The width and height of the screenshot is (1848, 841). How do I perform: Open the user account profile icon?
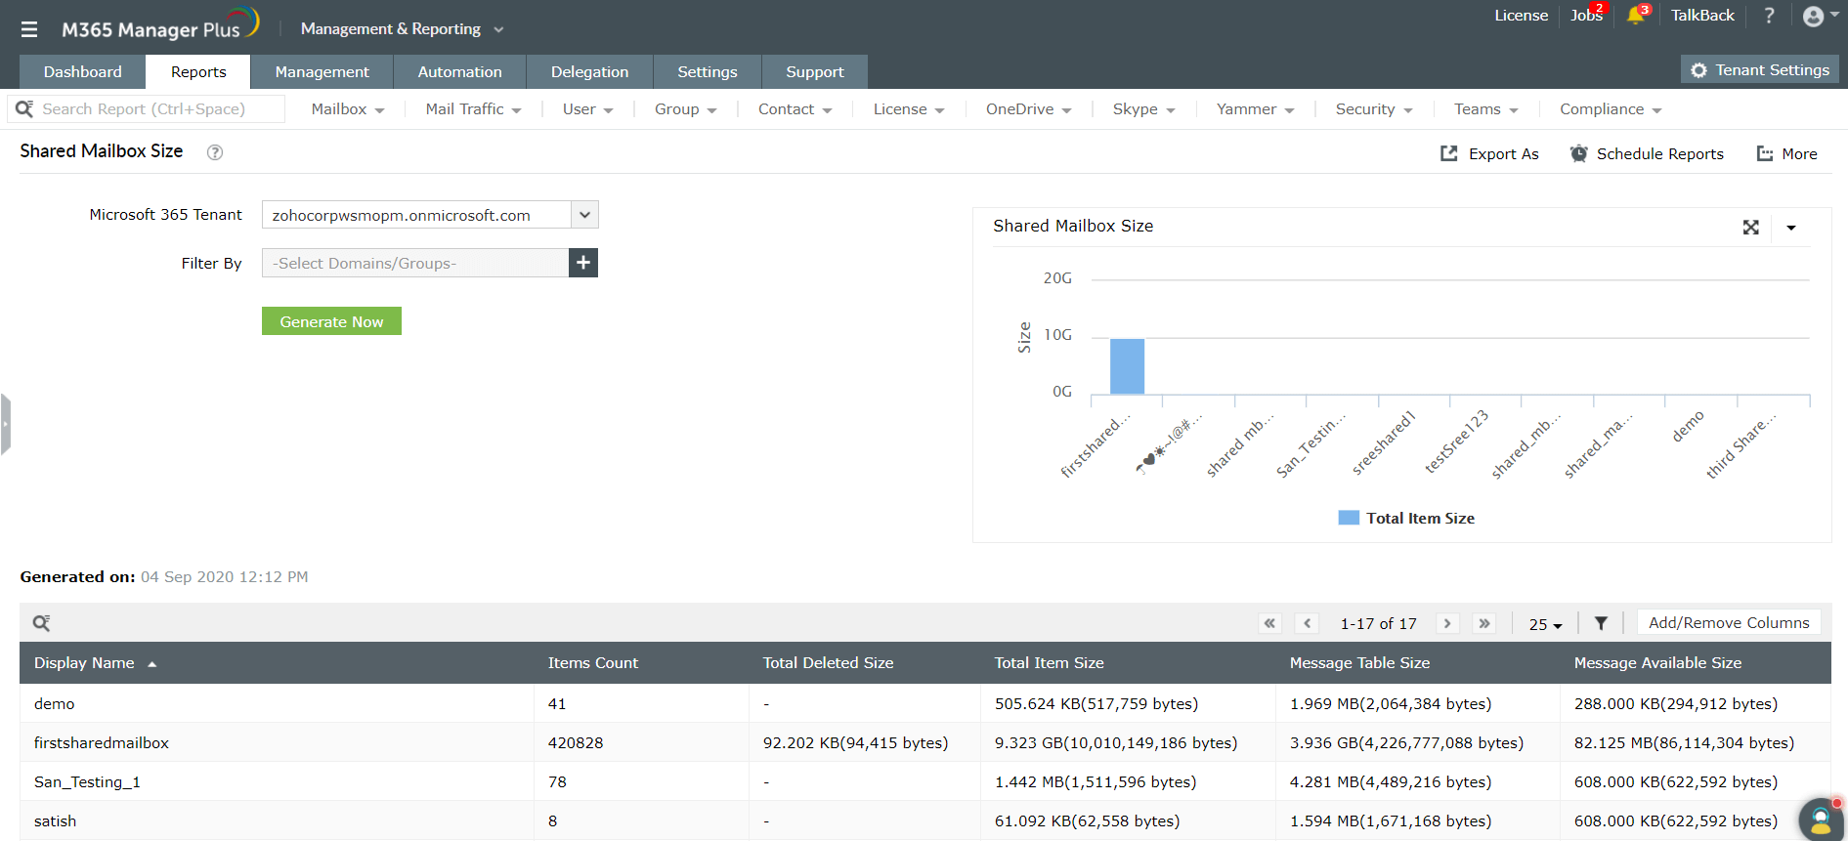[x=1813, y=17]
